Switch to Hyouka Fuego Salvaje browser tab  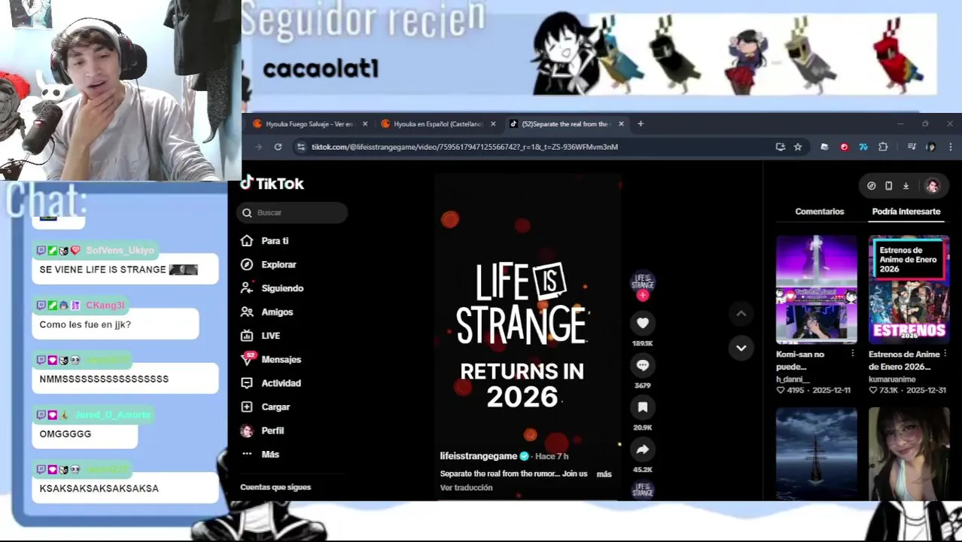(309, 123)
